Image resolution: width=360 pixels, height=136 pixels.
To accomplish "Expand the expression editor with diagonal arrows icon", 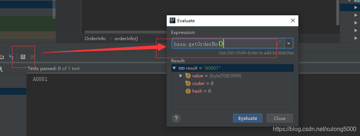I will 279,43.
